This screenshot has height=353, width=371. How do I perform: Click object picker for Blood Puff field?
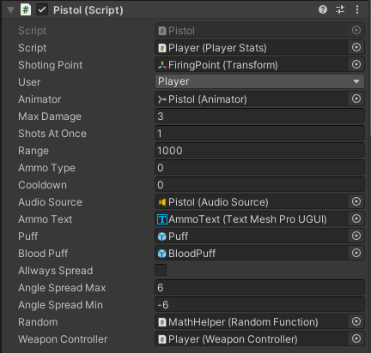pos(356,253)
